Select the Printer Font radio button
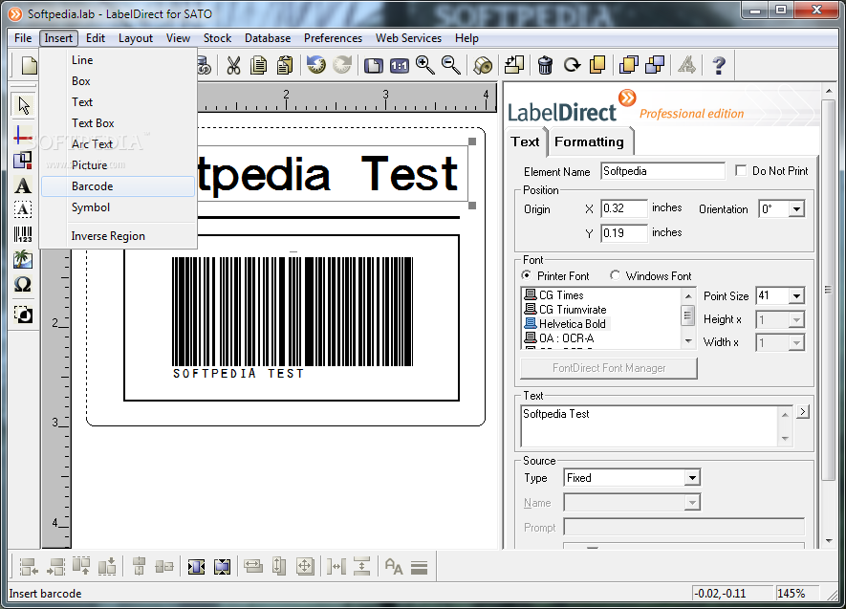The height and width of the screenshot is (609, 846). (526, 275)
